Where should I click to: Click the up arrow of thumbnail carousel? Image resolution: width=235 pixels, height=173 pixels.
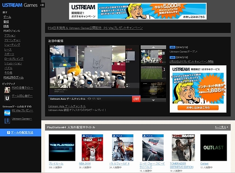pyautogui.click(x=153, y=47)
